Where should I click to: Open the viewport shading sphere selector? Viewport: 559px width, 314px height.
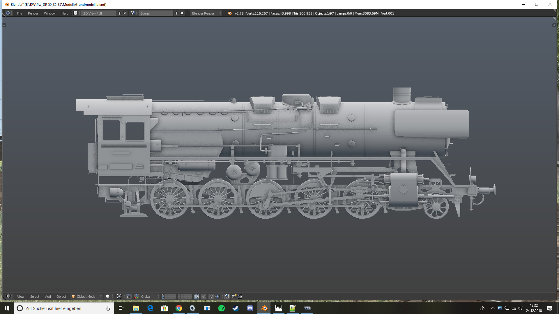[108, 297]
